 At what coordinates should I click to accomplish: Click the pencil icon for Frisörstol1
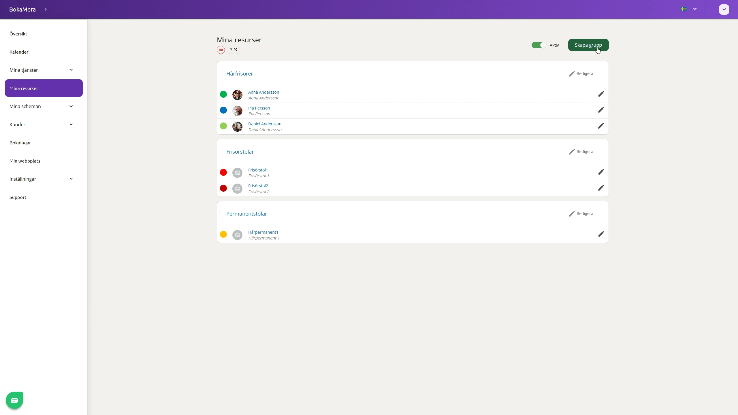tap(601, 172)
